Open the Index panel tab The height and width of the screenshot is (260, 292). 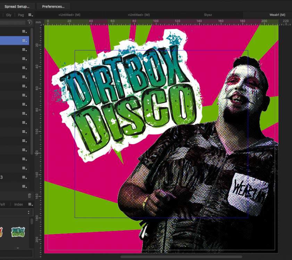click(x=19, y=205)
